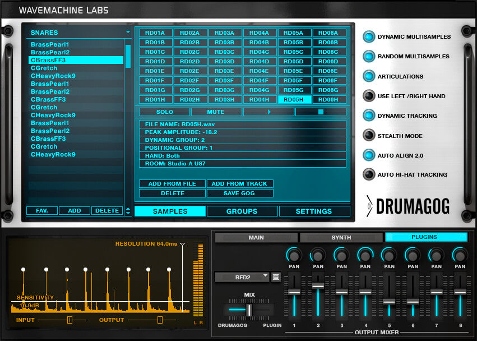Switch to the SYNTH tab
The height and width of the screenshot is (341, 477).
pos(341,237)
